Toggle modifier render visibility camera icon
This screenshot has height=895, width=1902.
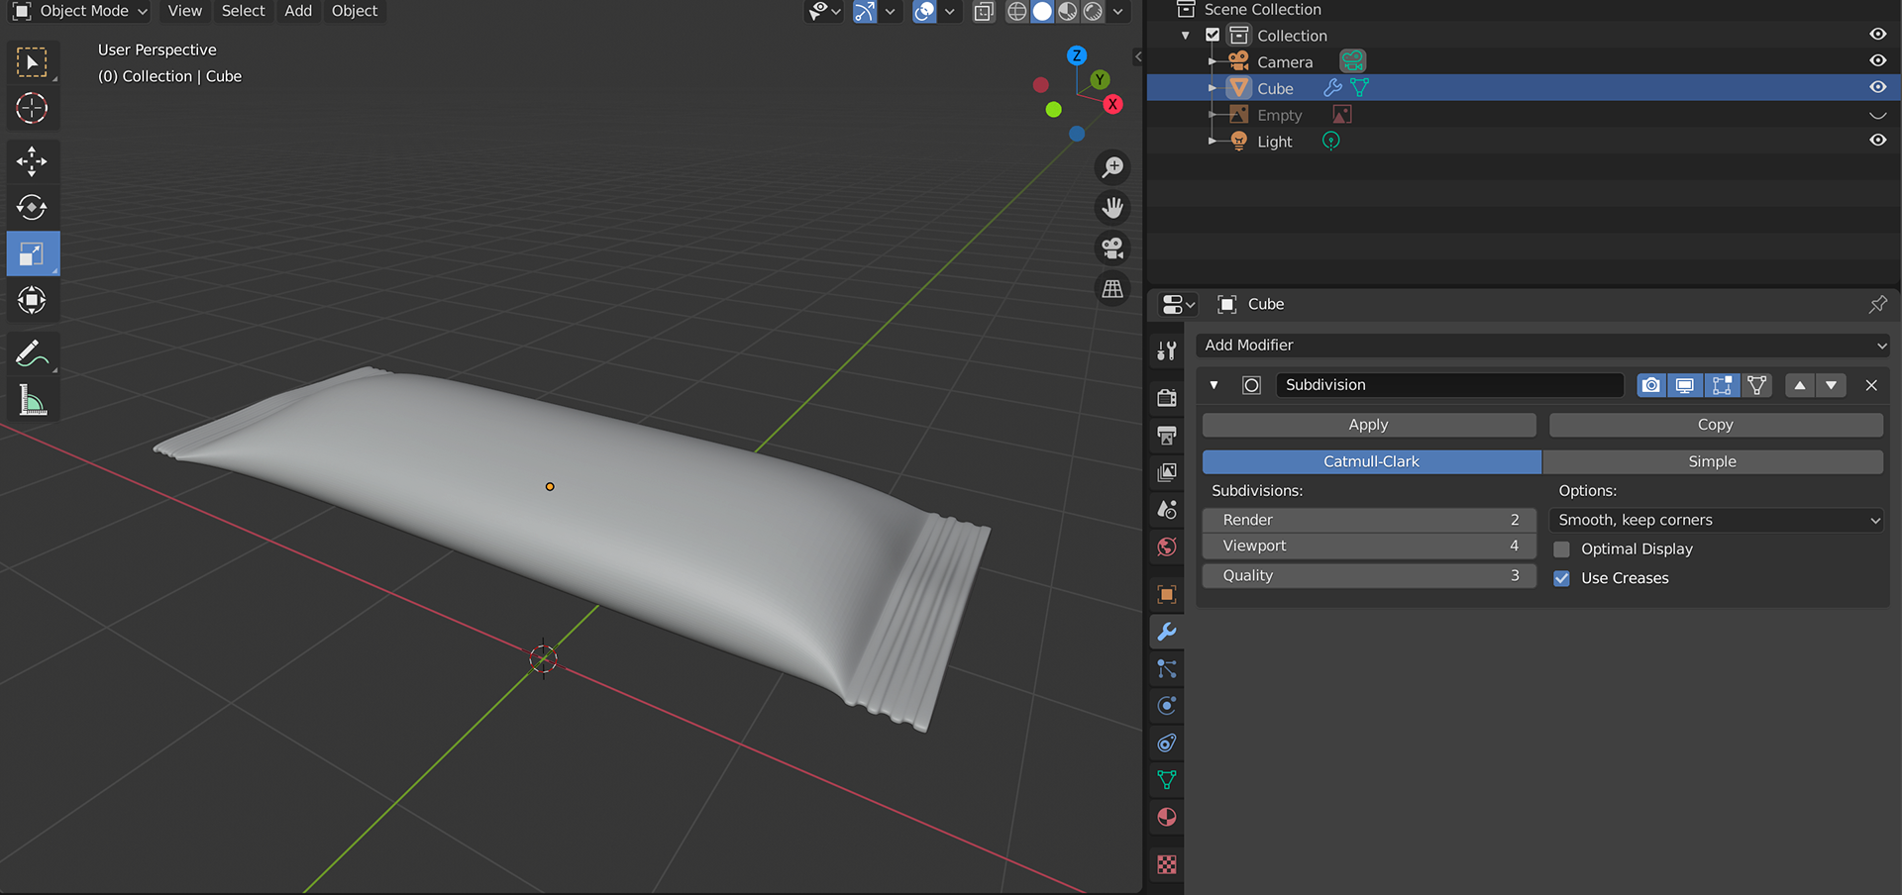point(1650,385)
